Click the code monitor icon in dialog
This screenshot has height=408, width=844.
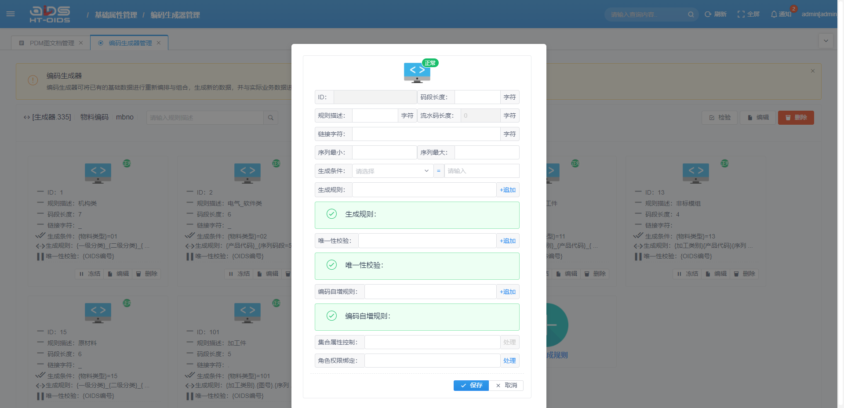(x=417, y=72)
